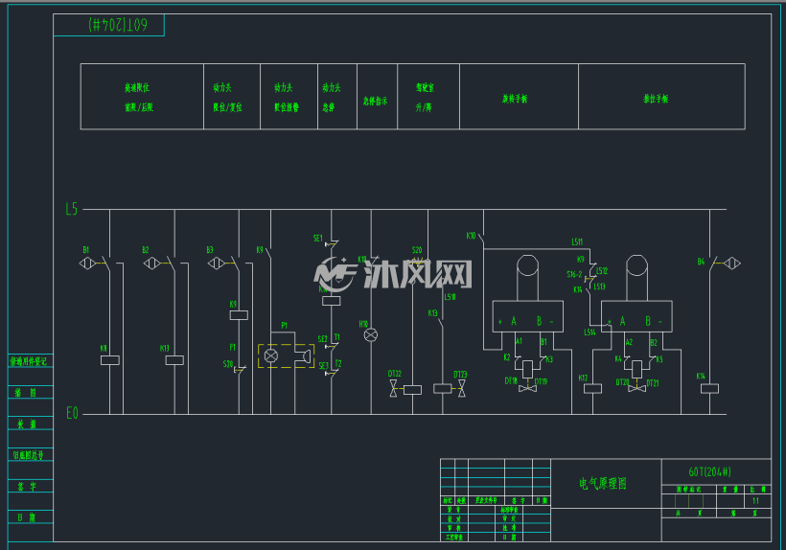
Task: Select the K14 coil rectangle below B4
Action: pos(709,388)
